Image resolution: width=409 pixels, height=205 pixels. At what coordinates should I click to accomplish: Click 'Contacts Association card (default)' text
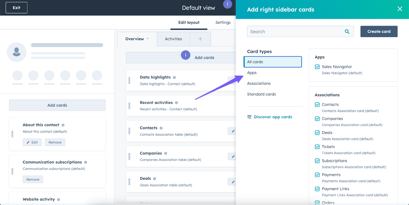(x=350, y=111)
